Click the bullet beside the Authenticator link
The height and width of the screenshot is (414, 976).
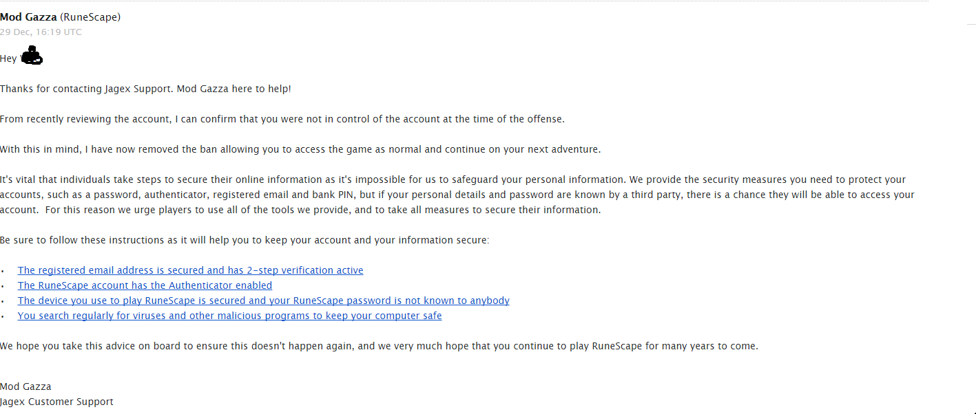3,286
